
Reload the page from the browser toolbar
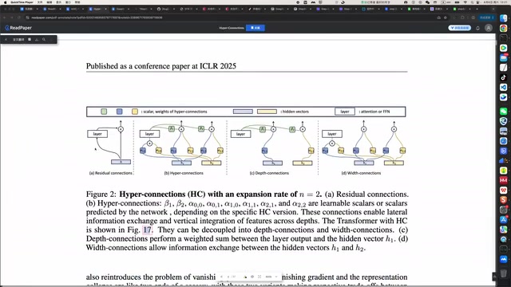point(18,18)
